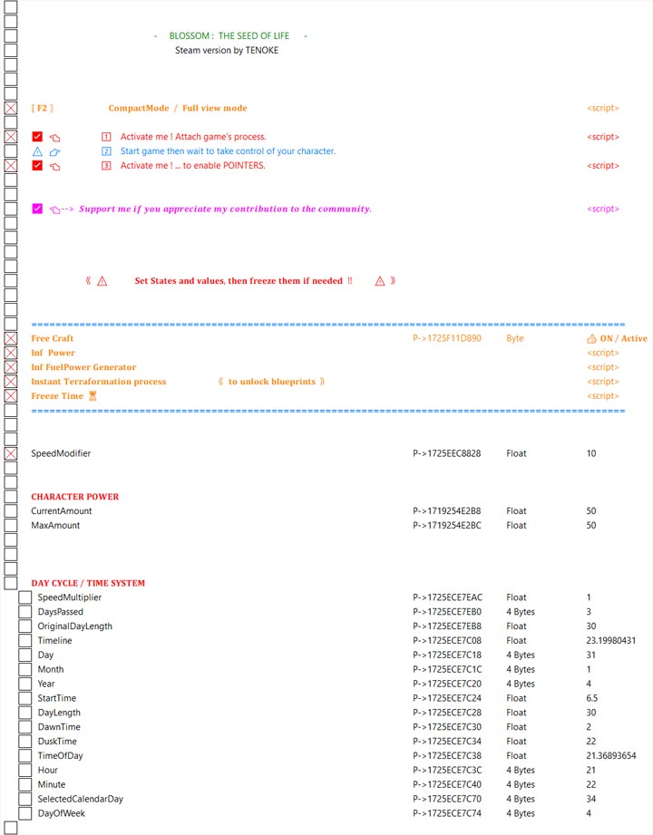Screen dimensions: 653x835
Task: Click the pointing hand icon on Attach game's process row
Action: pyautogui.click(x=55, y=137)
